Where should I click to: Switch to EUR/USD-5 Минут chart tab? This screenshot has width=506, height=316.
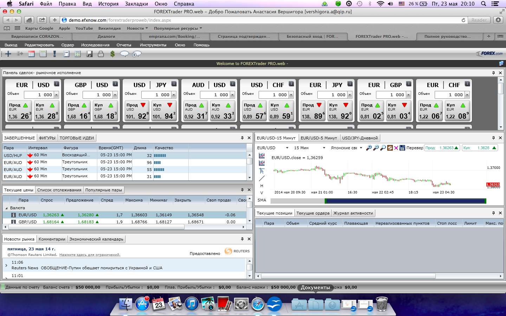(x=319, y=138)
